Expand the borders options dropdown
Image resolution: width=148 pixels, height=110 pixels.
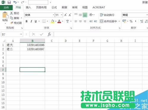click(x=47, y=21)
